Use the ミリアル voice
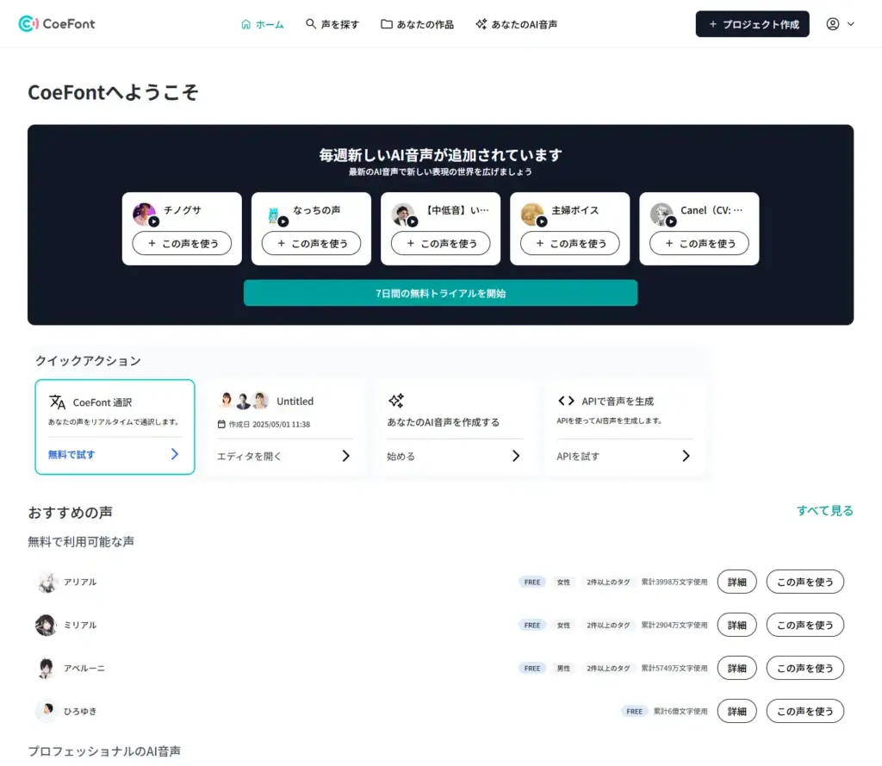The width and height of the screenshot is (882, 766). coord(805,625)
